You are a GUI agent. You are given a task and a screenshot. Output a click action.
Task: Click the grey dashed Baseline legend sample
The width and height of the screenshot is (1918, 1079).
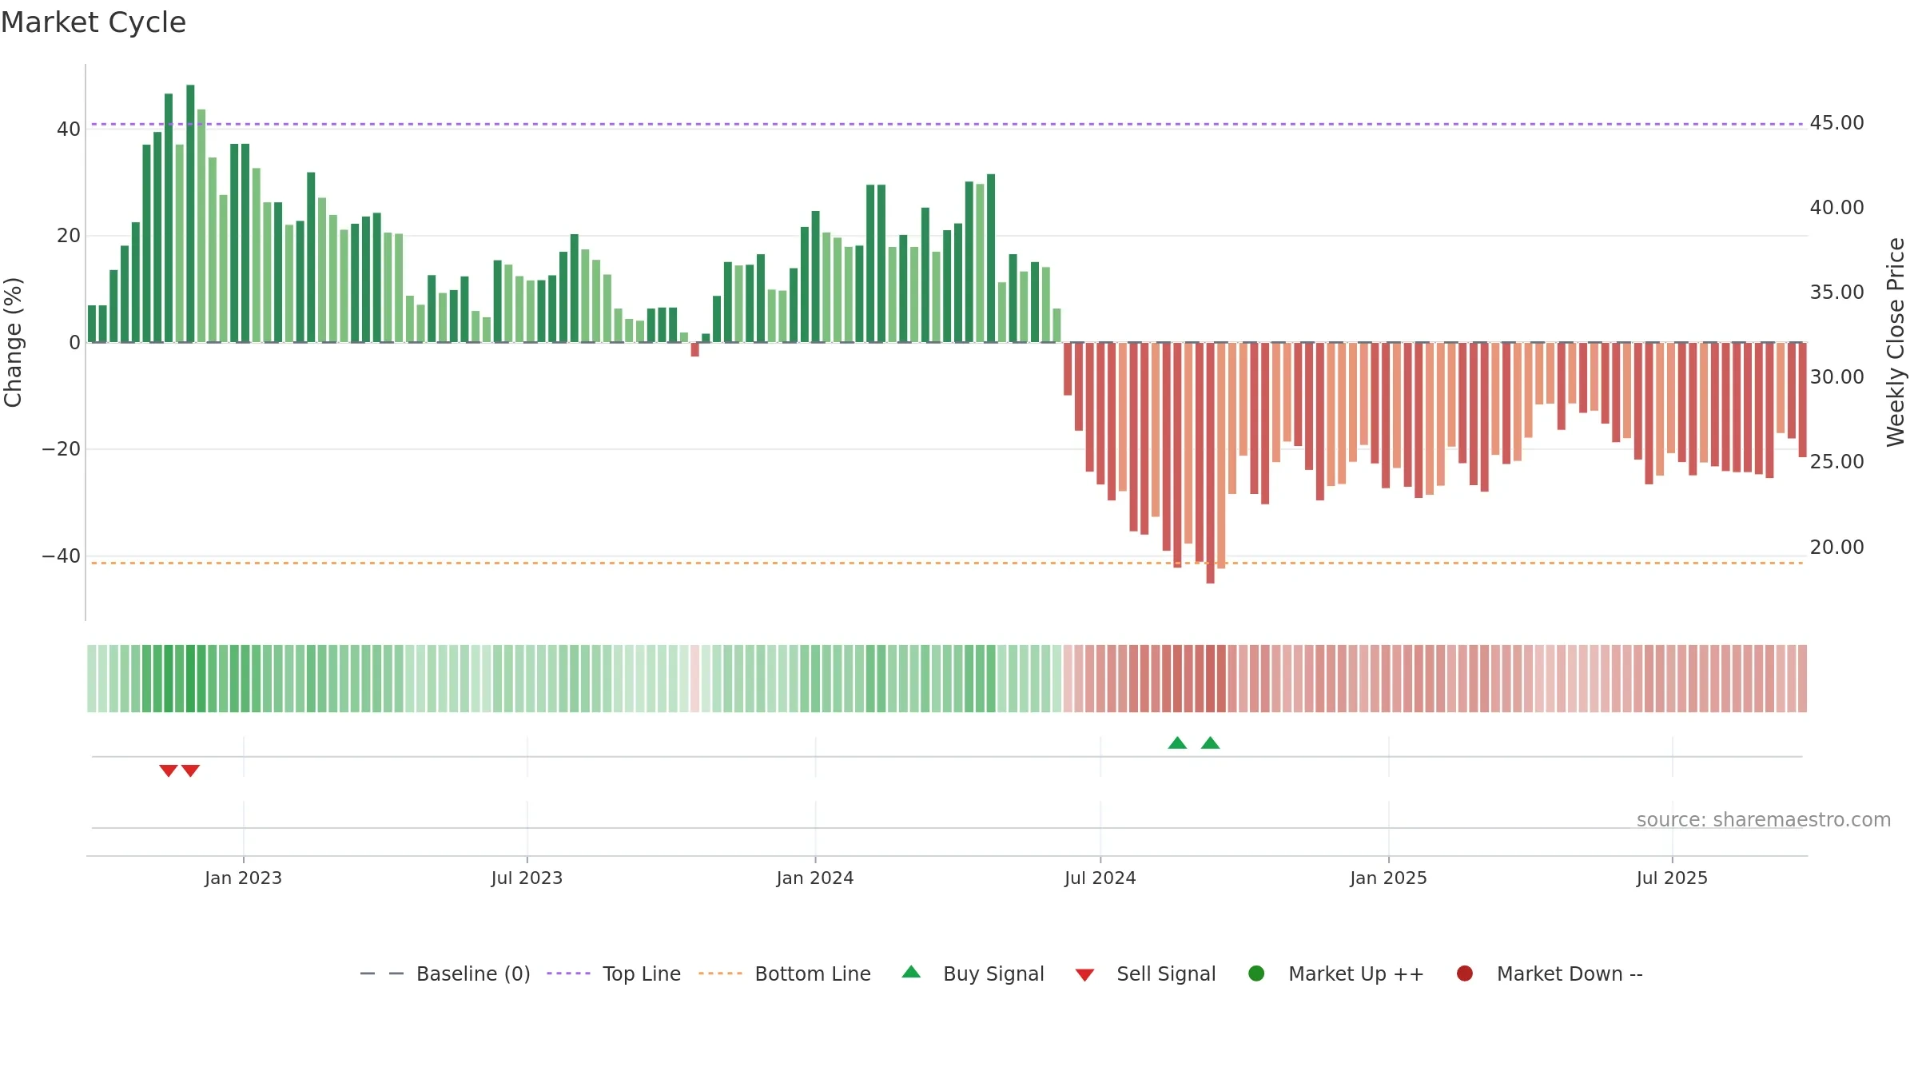coord(382,973)
